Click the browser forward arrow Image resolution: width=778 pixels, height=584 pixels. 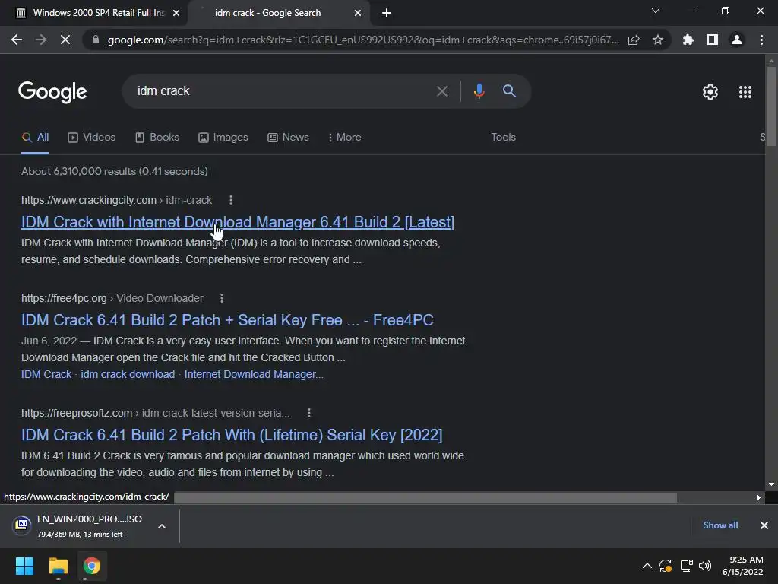point(41,40)
